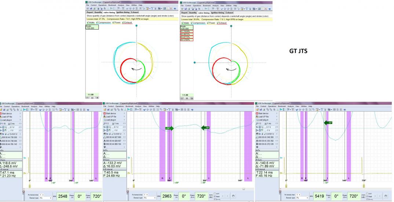Open the Quantity tab in 27.3% losses window
Viewport: 394px width, 202px height.
pyautogui.click(x=98, y=12)
